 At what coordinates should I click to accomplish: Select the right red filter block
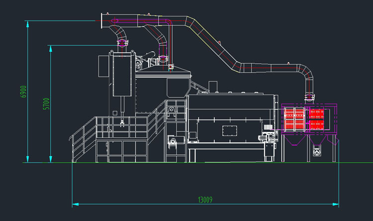[x=317, y=119]
